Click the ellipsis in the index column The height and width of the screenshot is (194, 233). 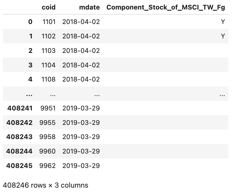(29, 94)
